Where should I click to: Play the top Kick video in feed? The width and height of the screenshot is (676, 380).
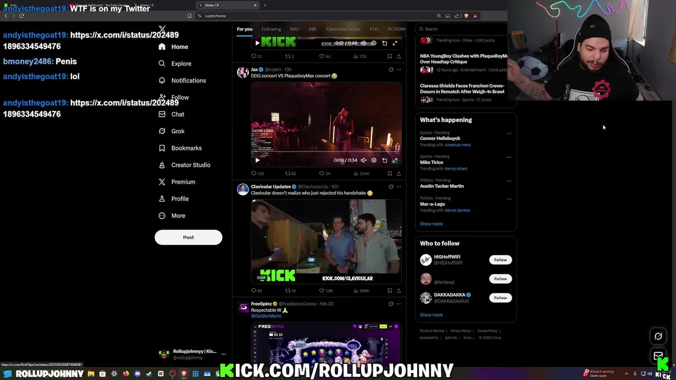click(x=257, y=43)
